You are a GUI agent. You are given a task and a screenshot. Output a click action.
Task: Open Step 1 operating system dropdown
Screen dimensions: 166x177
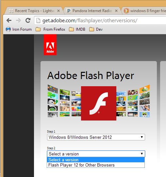(96, 137)
